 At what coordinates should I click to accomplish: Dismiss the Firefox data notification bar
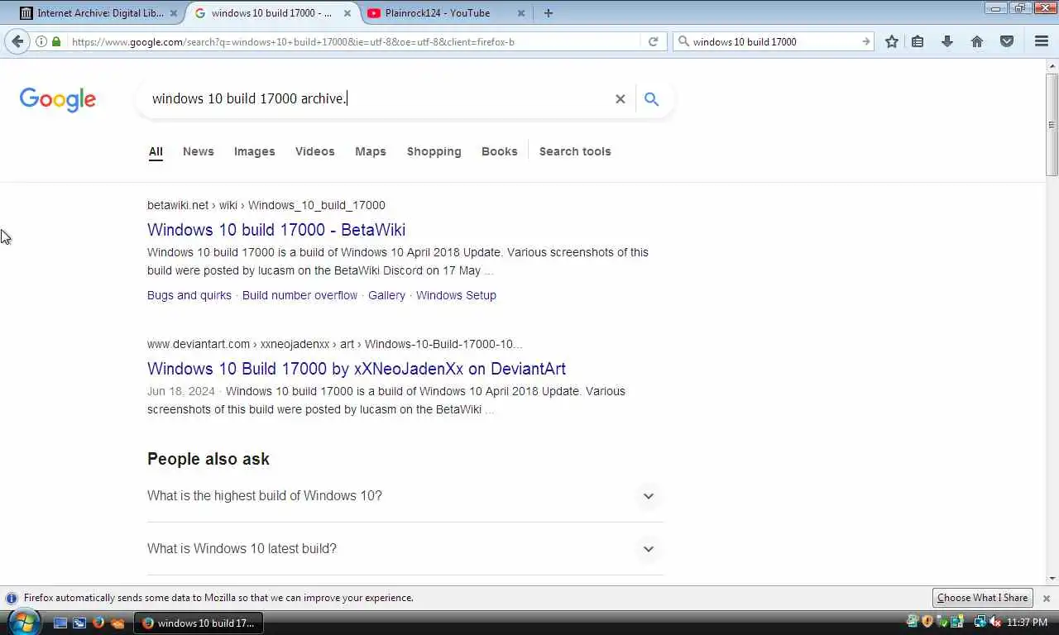(x=1047, y=598)
